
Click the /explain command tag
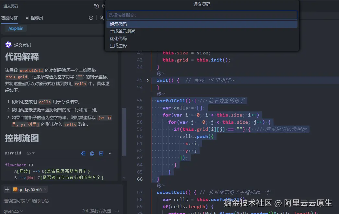point(16,28)
